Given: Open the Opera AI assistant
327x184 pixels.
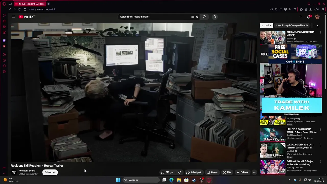Looking at the screenshot, I should 317,9.
